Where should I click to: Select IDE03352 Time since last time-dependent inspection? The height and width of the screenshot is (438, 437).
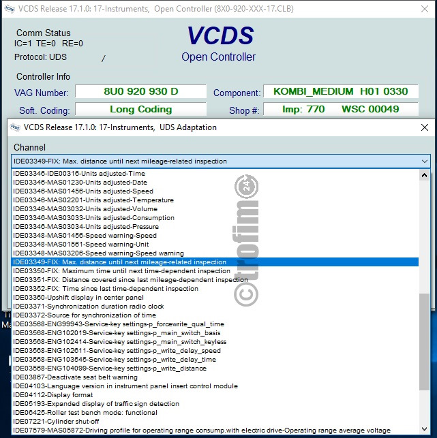215,289
